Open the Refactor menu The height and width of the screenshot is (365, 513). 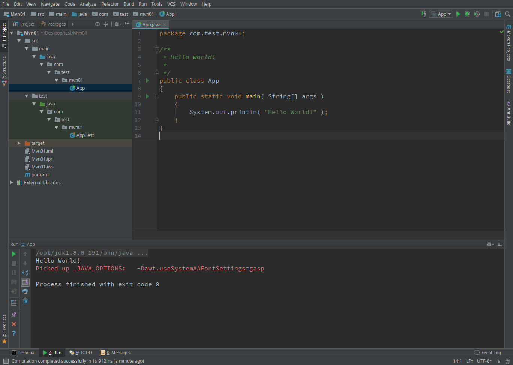110,4
